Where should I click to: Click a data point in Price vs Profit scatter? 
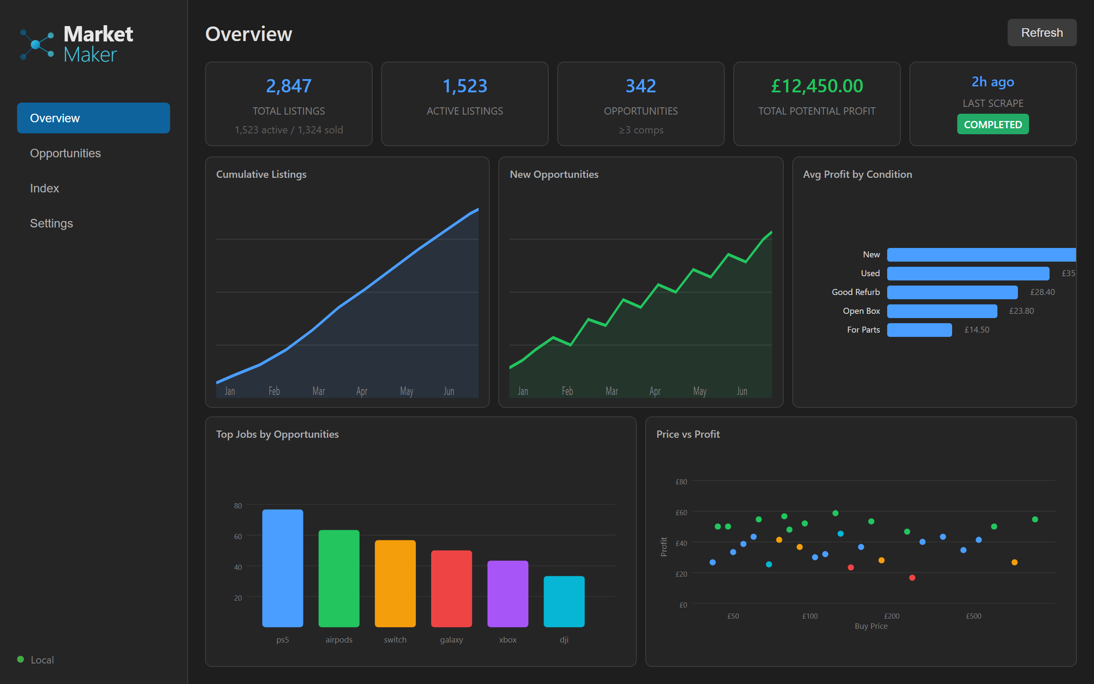[835, 513]
